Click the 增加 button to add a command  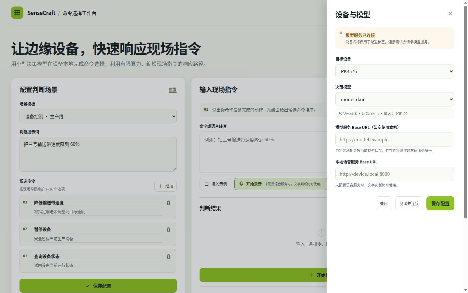point(165,186)
